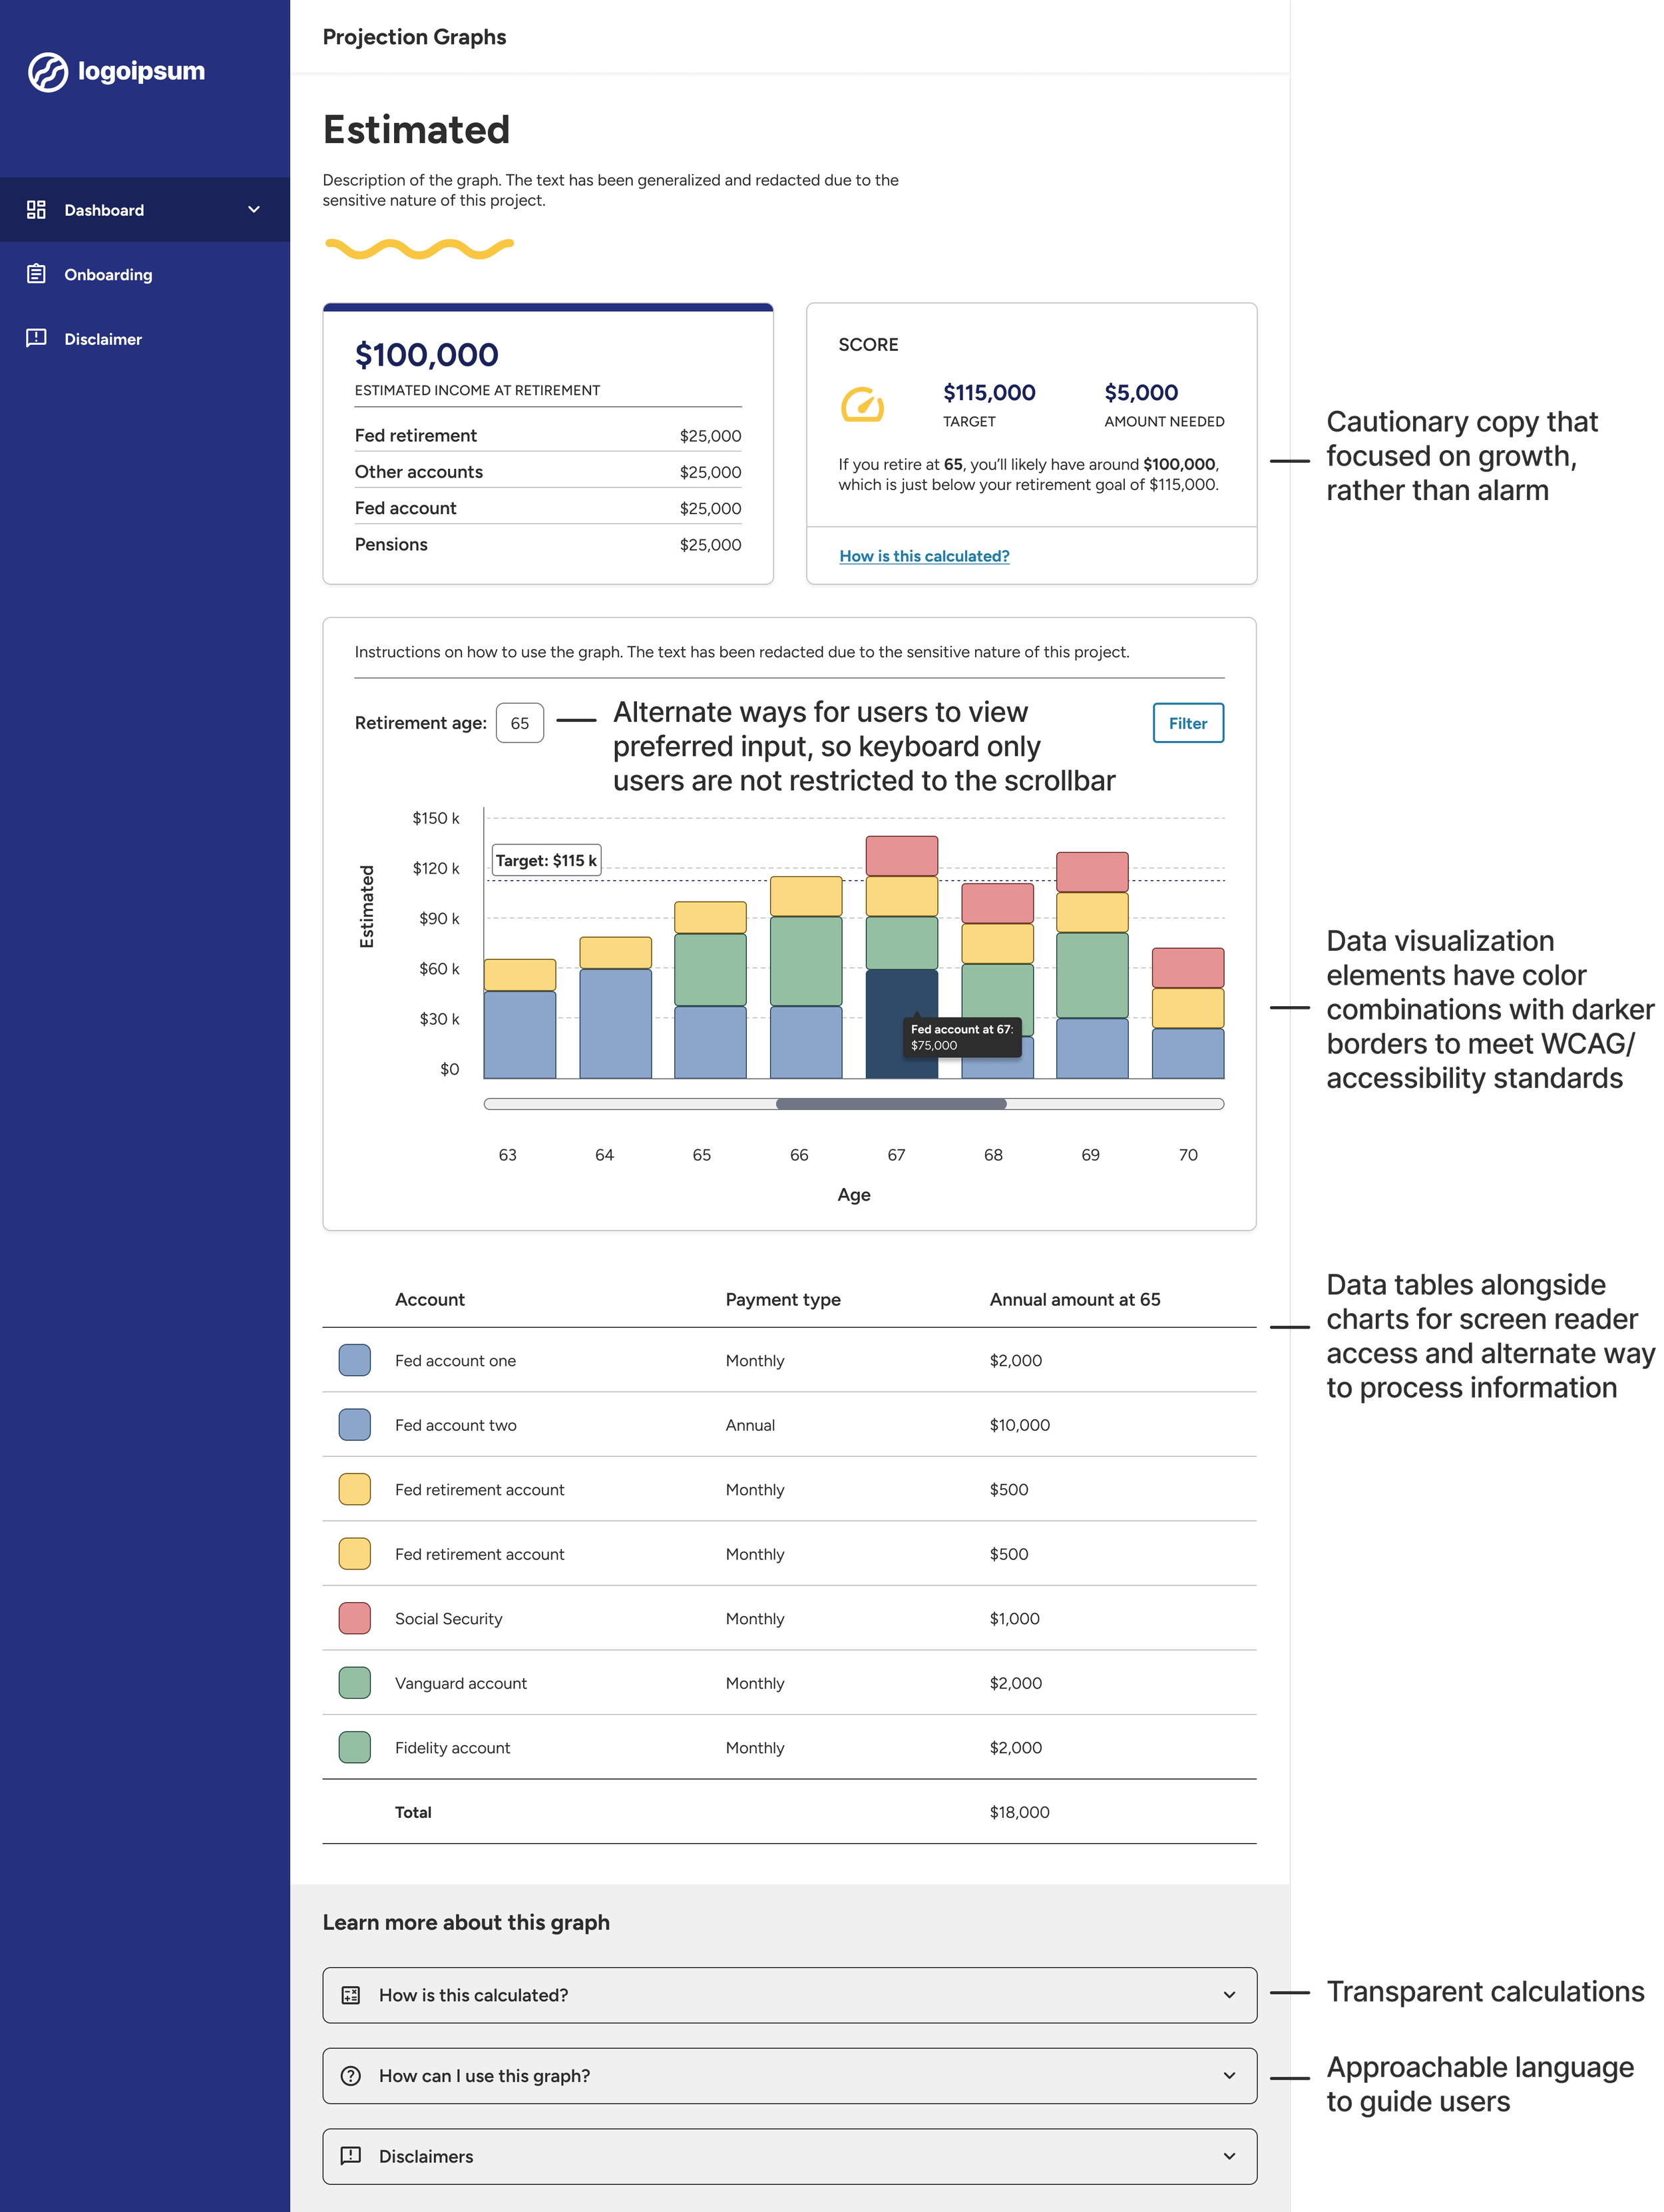Expand the 'How is this calculated?' accordion chevron
Viewport: 1664px width, 2212px height.
click(1229, 1995)
